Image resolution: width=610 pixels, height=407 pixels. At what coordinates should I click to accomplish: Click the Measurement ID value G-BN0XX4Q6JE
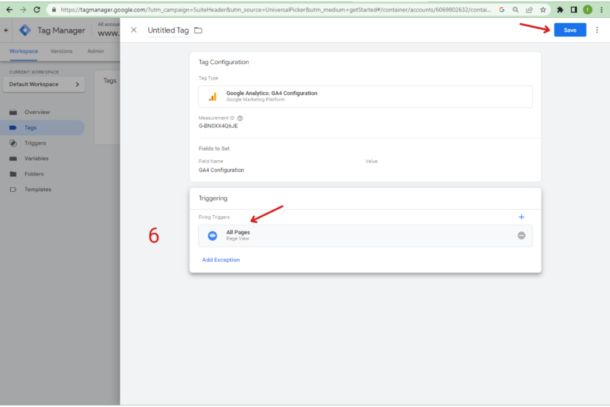click(x=218, y=126)
